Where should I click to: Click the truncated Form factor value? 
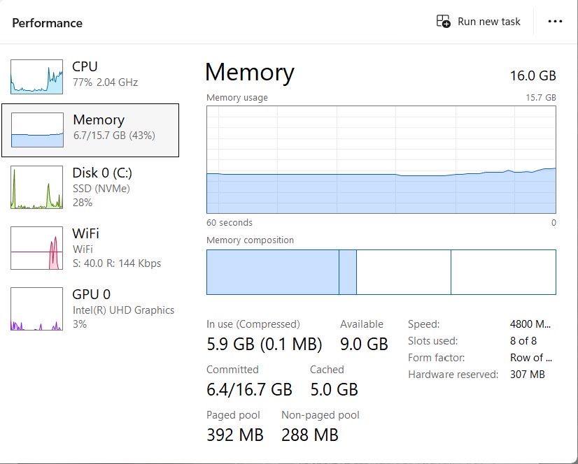530,358
